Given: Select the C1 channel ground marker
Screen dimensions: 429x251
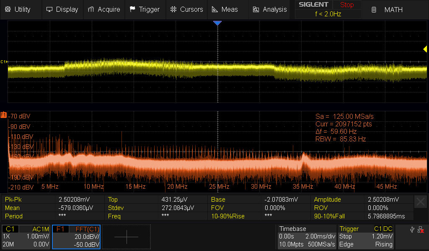Looking at the screenshot, I should tap(3, 61).
